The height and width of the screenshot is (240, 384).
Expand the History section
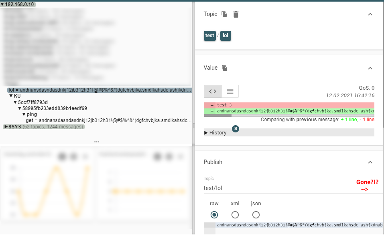coord(206,132)
